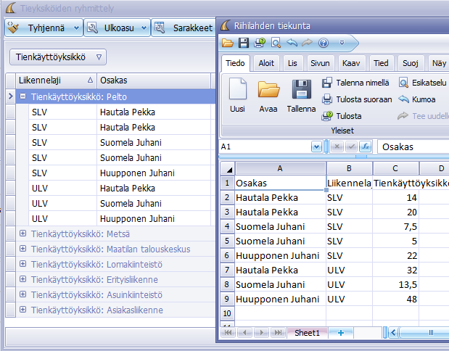Click Talenna nimellä save-as button

[355, 83]
